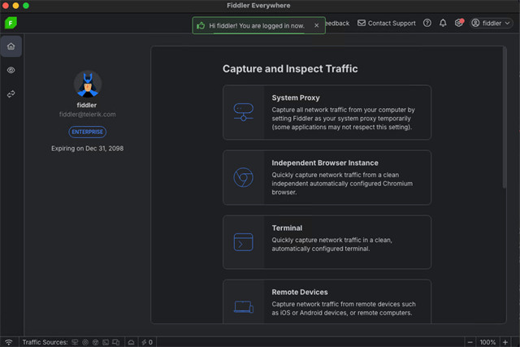Toggle Remote Devices source in status bar
520x347 pixels.
pyautogui.click(x=115, y=342)
